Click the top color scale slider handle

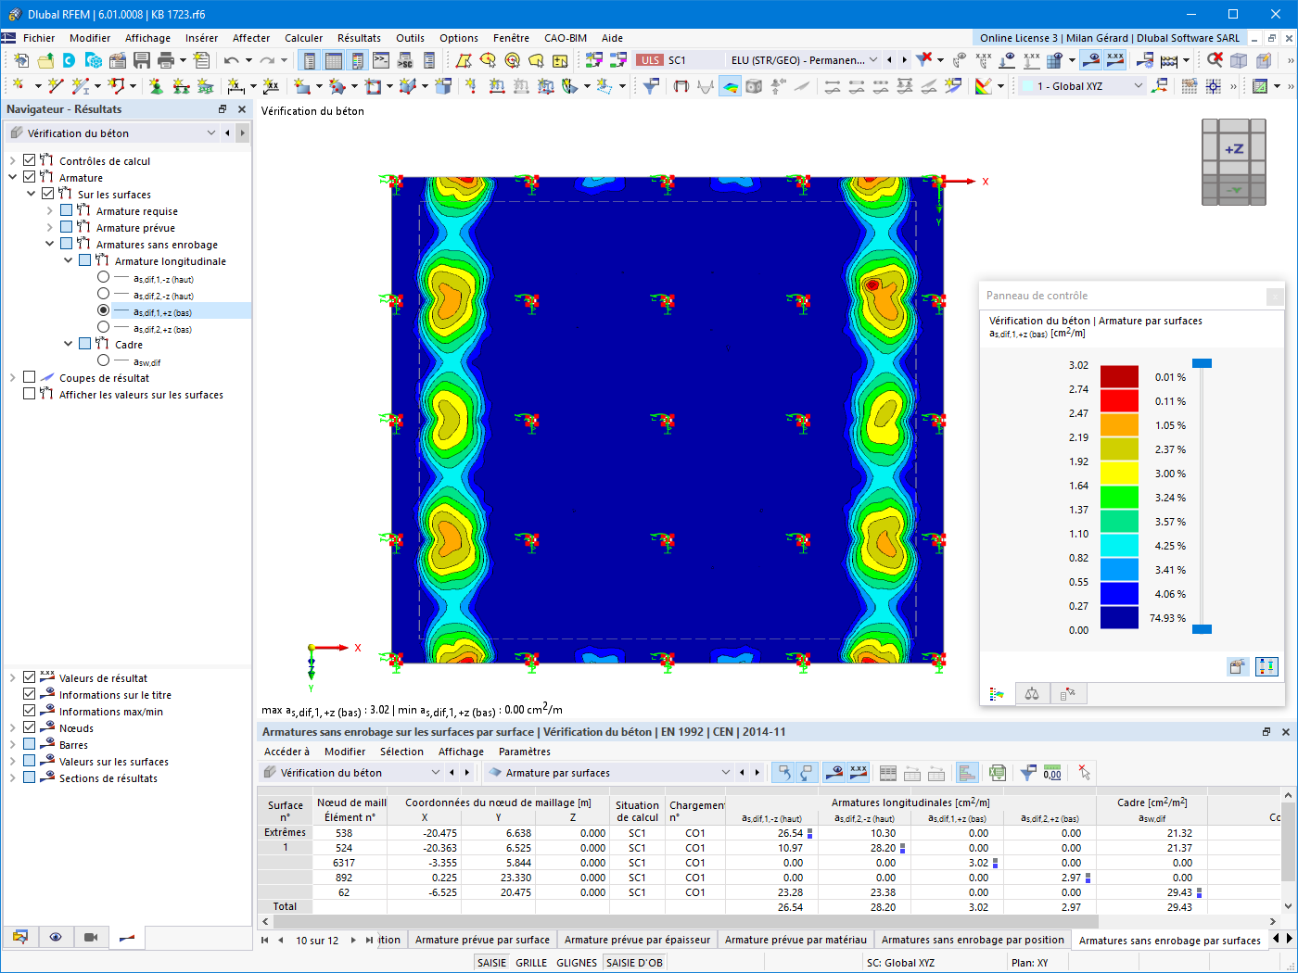(x=1202, y=363)
